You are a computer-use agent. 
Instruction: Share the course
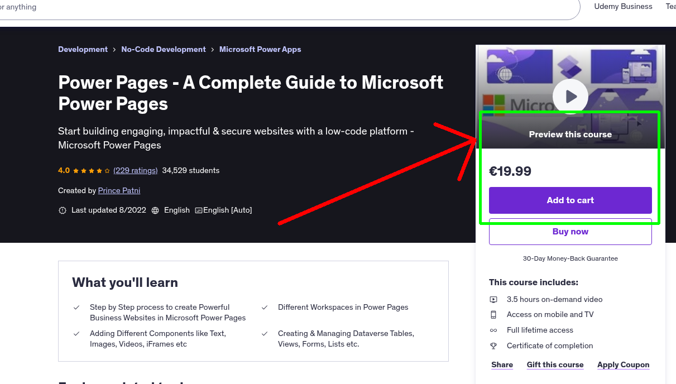click(x=501, y=364)
